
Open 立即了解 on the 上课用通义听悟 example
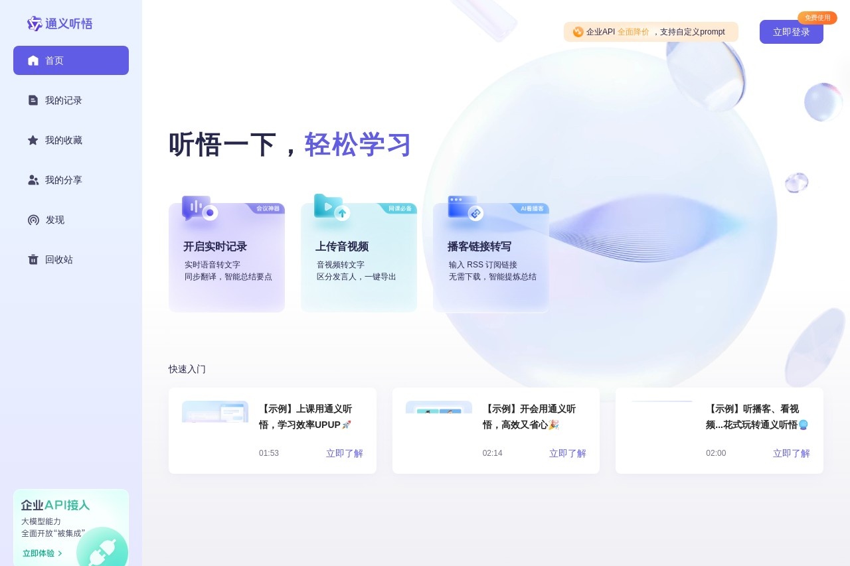344,453
